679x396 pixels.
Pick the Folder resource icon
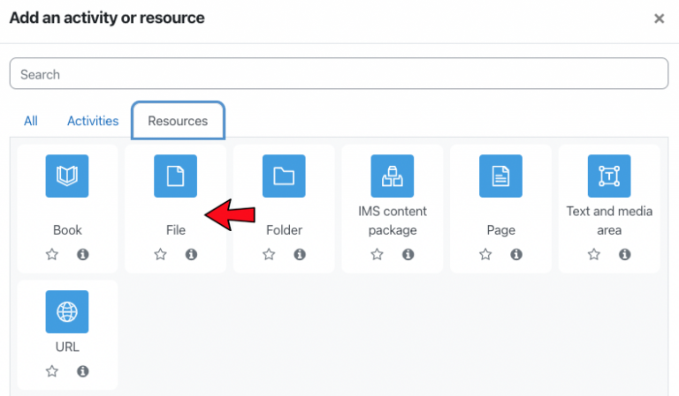284,176
